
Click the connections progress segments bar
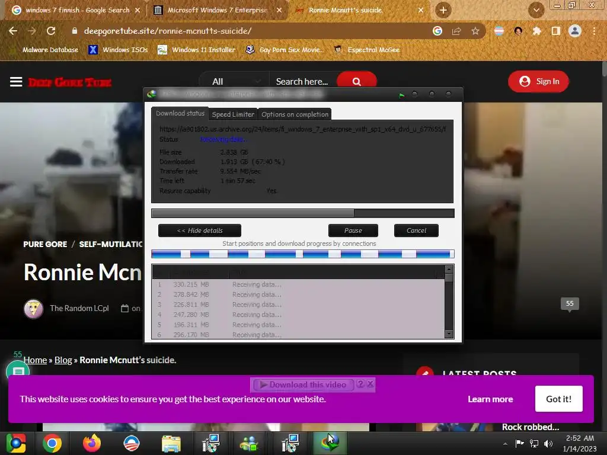coord(303,254)
